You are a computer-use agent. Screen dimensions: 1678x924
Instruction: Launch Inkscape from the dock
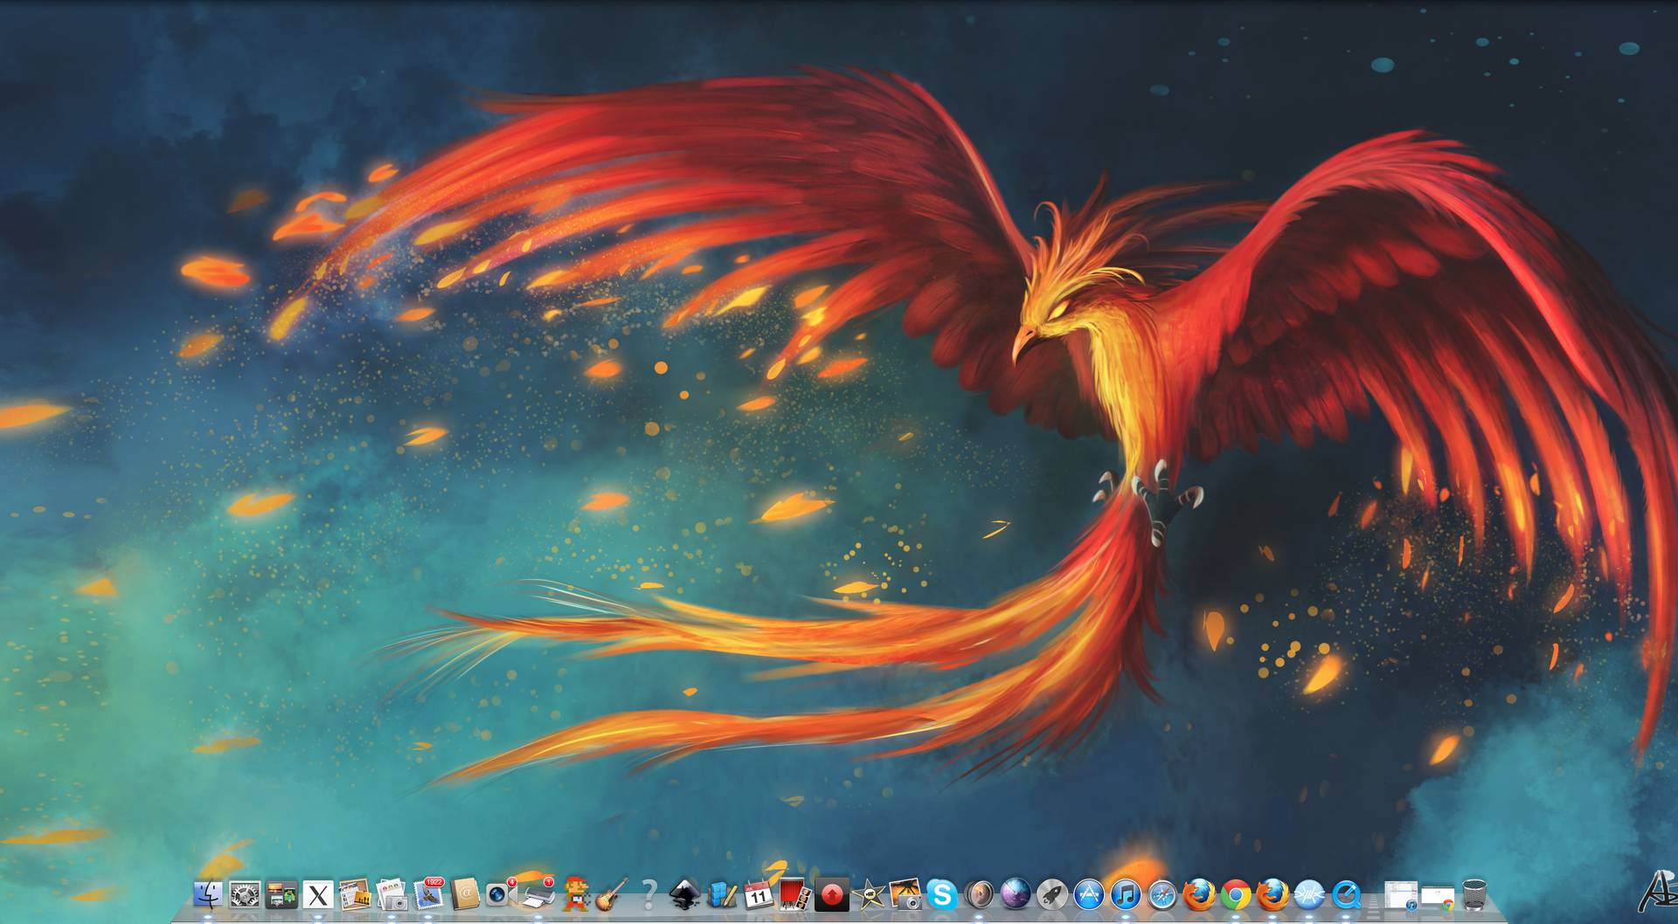685,894
